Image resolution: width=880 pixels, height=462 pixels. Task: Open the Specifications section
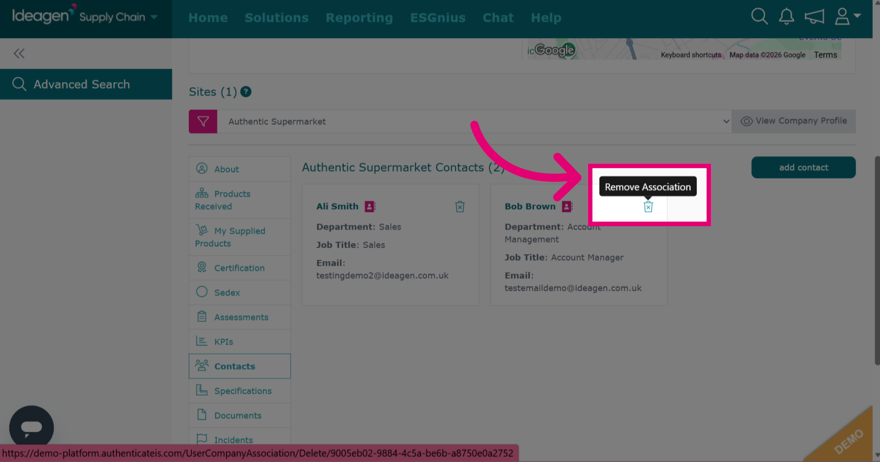coord(240,391)
